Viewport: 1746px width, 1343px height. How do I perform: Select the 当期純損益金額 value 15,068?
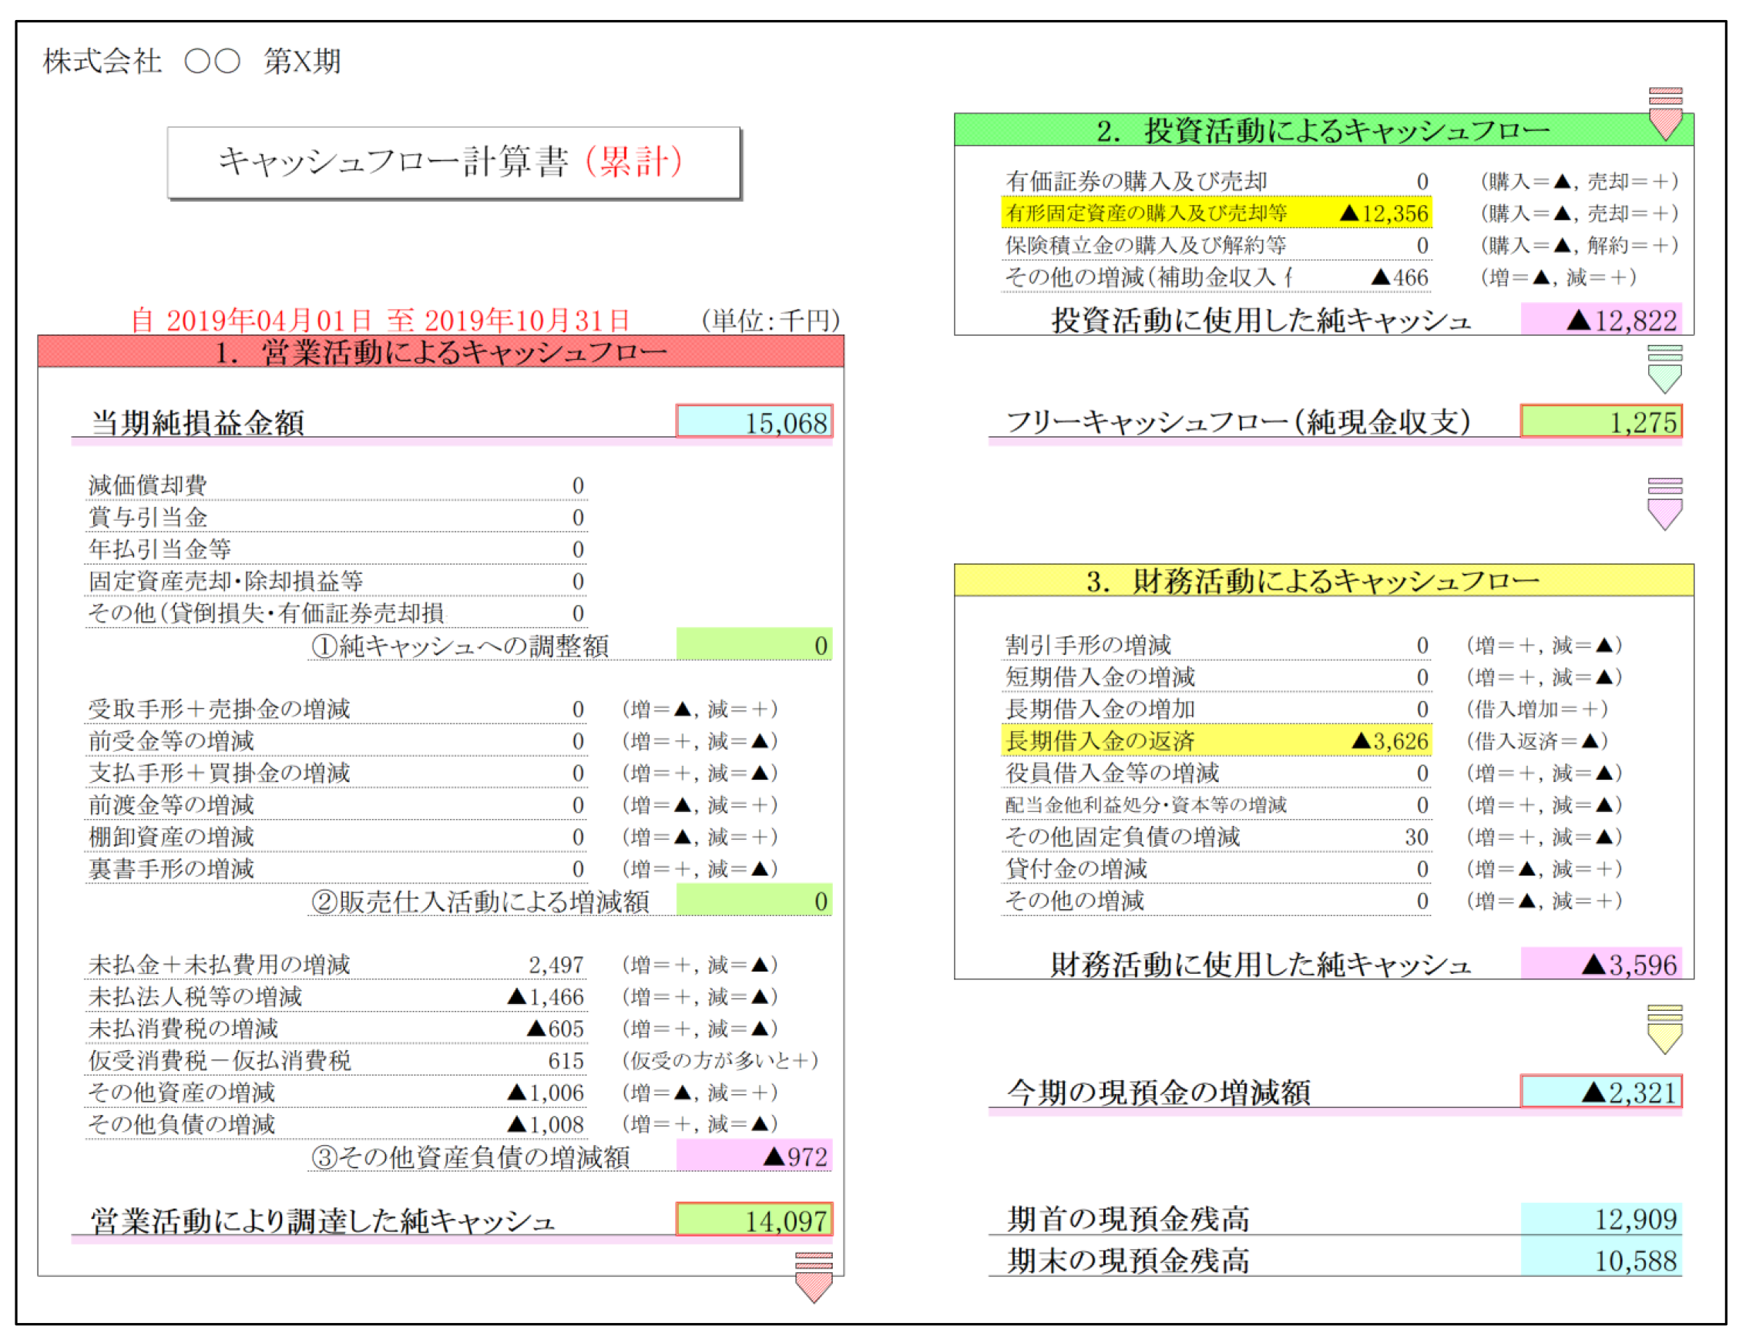tap(754, 421)
